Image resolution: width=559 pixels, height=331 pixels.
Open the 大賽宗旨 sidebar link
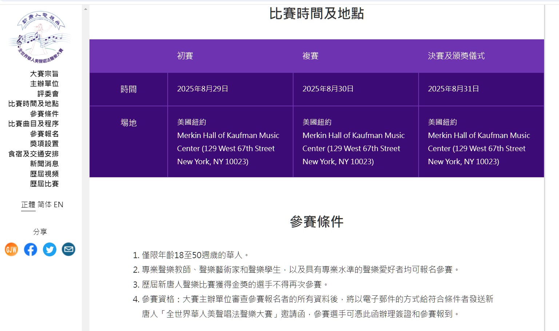(x=44, y=74)
